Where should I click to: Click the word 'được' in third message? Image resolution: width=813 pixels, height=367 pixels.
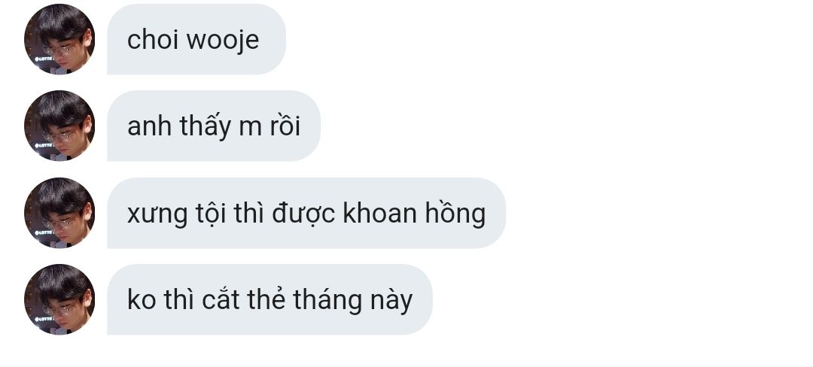[304, 214]
